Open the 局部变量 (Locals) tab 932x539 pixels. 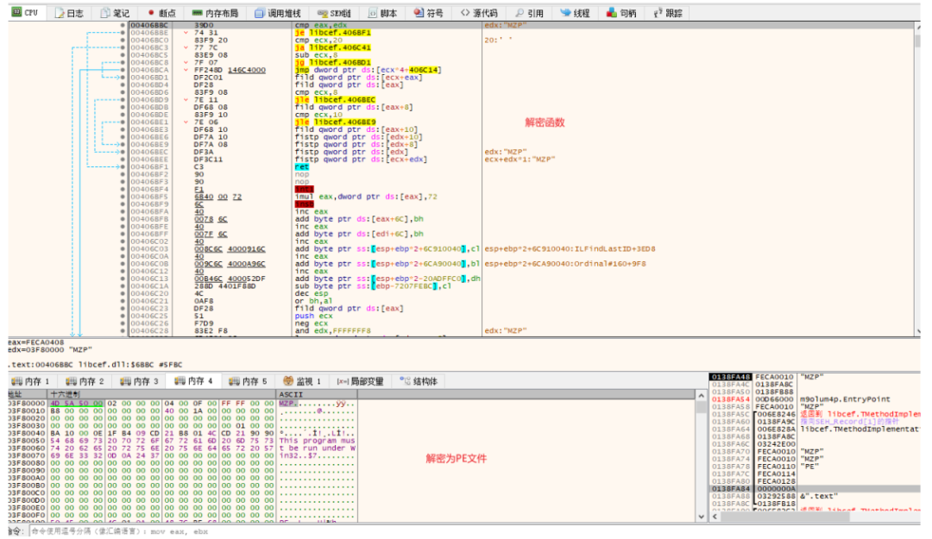point(360,380)
